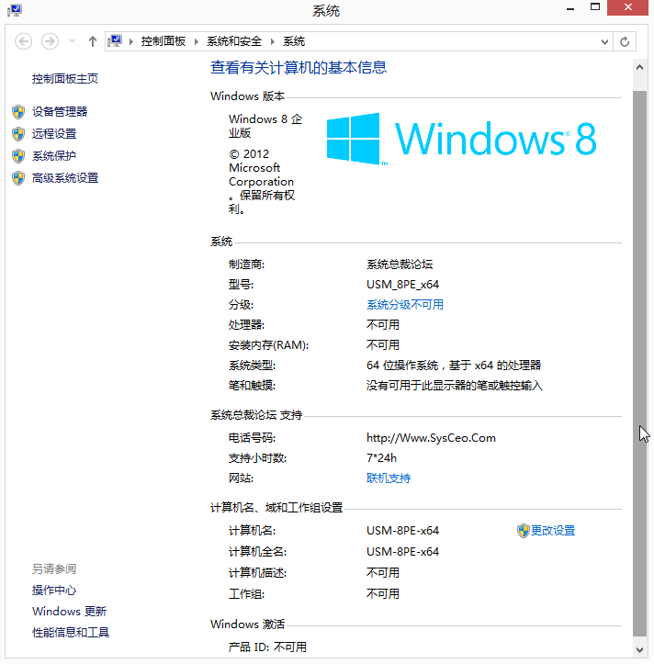654x664 pixels.
Task: Expand chevron after 系统和安全 breadcrumb
Action: click(x=273, y=41)
